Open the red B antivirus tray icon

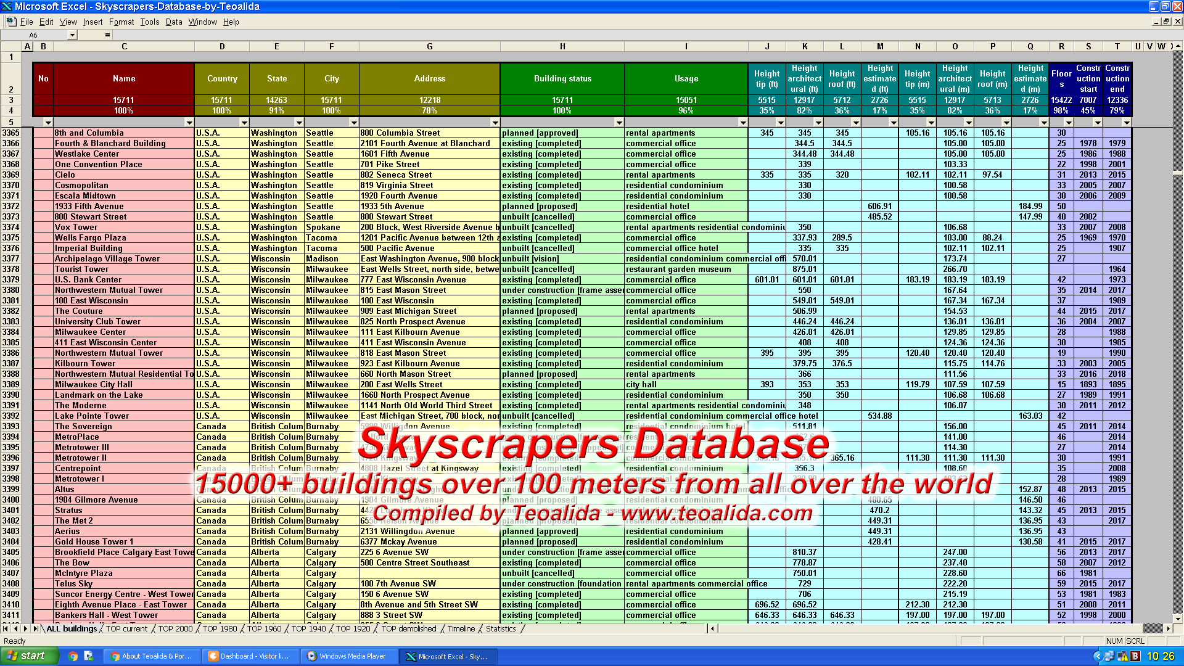tap(1135, 656)
